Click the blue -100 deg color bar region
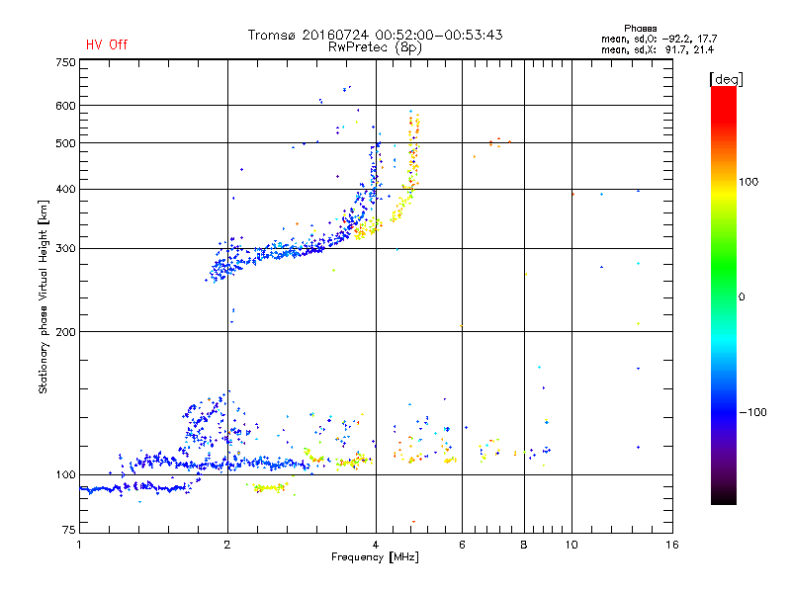 click(724, 412)
